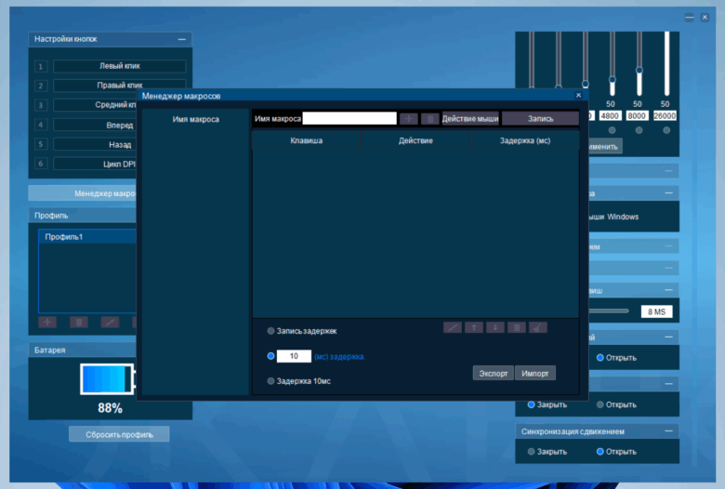Image resolution: width=725 pixels, height=489 pixels.
Task: Choose Закрыть in section above Синхронизация сдвижением
Action: [x=532, y=404]
